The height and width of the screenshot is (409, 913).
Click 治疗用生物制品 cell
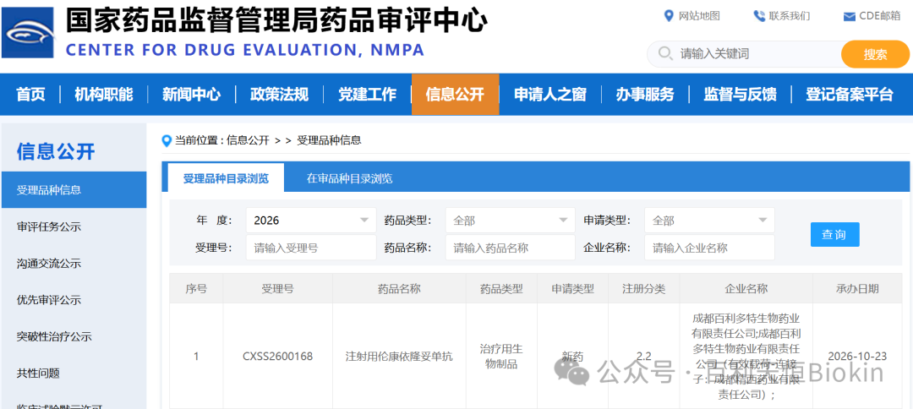click(x=501, y=356)
